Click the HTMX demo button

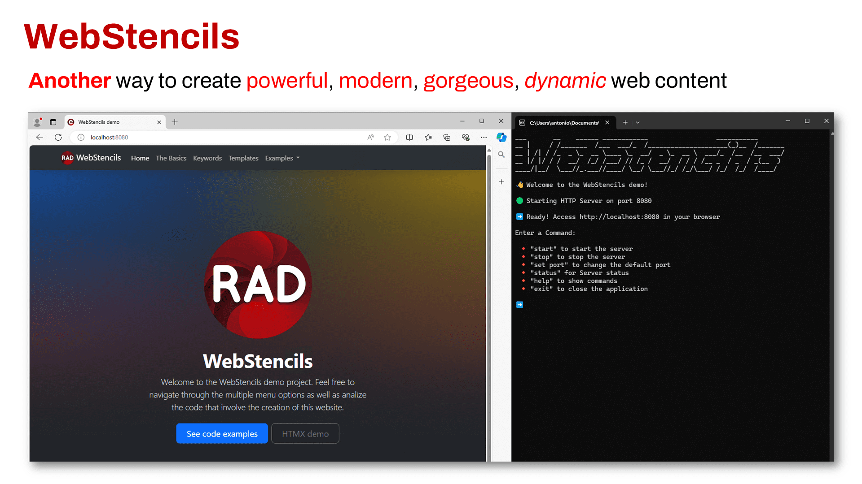(x=305, y=433)
